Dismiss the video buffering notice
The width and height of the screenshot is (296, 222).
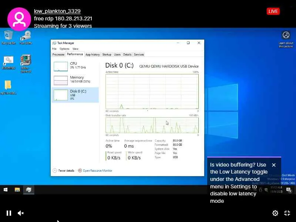pyautogui.click(x=274, y=165)
